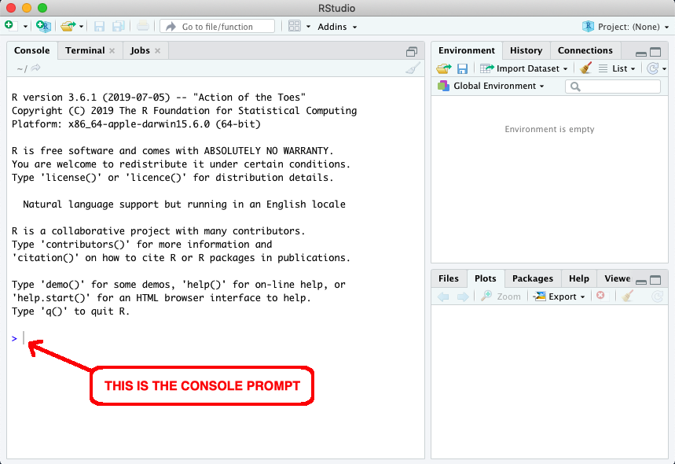The width and height of the screenshot is (675, 464).
Task: Clear environment objects with broom icon
Action: [x=585, y=68]
